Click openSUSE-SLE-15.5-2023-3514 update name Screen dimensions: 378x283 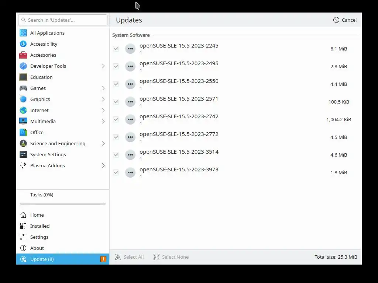(179, 152)
